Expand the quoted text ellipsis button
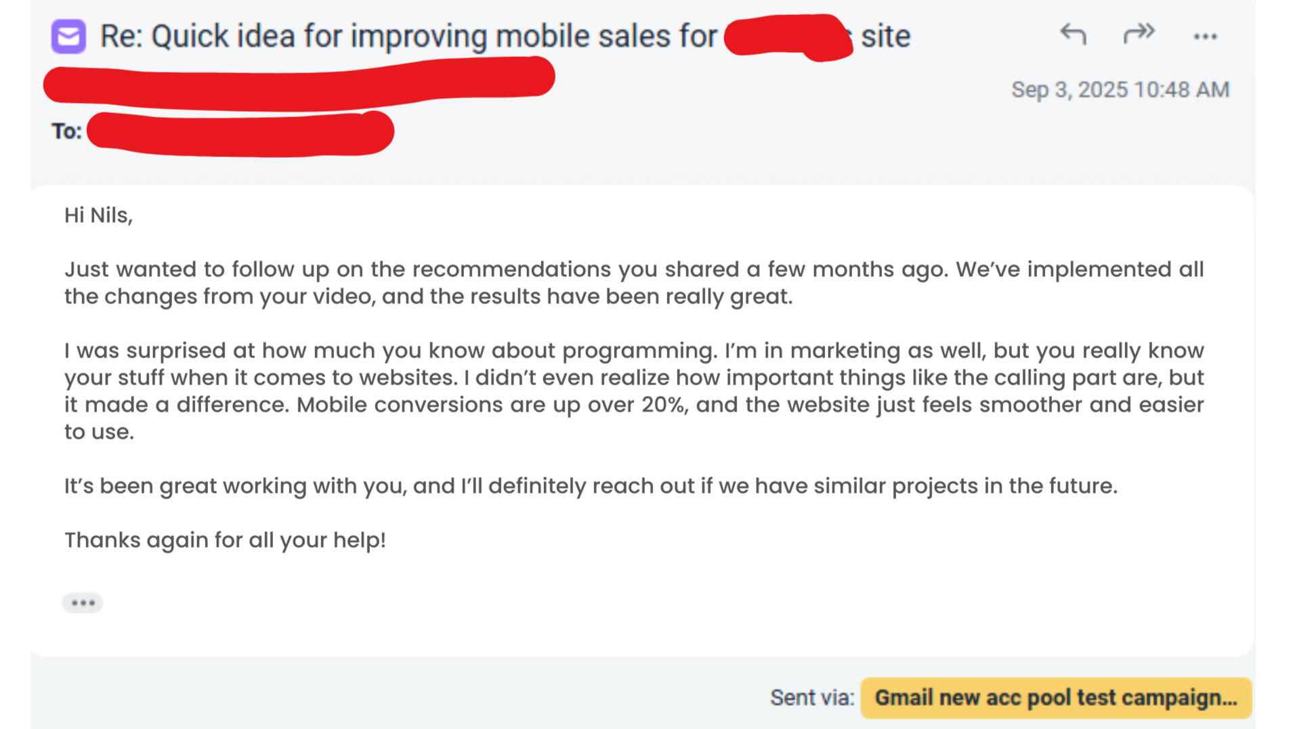 [x=83, y=602]
